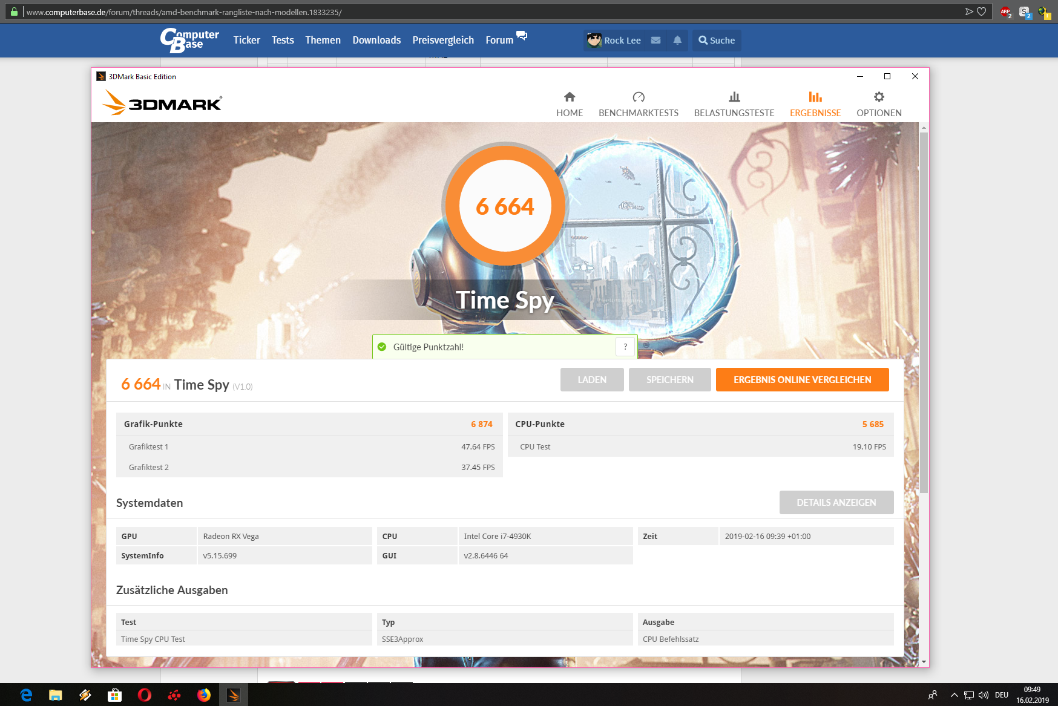This screenshot has width=1058, height=706.
Task: Click the 3DMark title bar app icon
Action: [101, 76]
